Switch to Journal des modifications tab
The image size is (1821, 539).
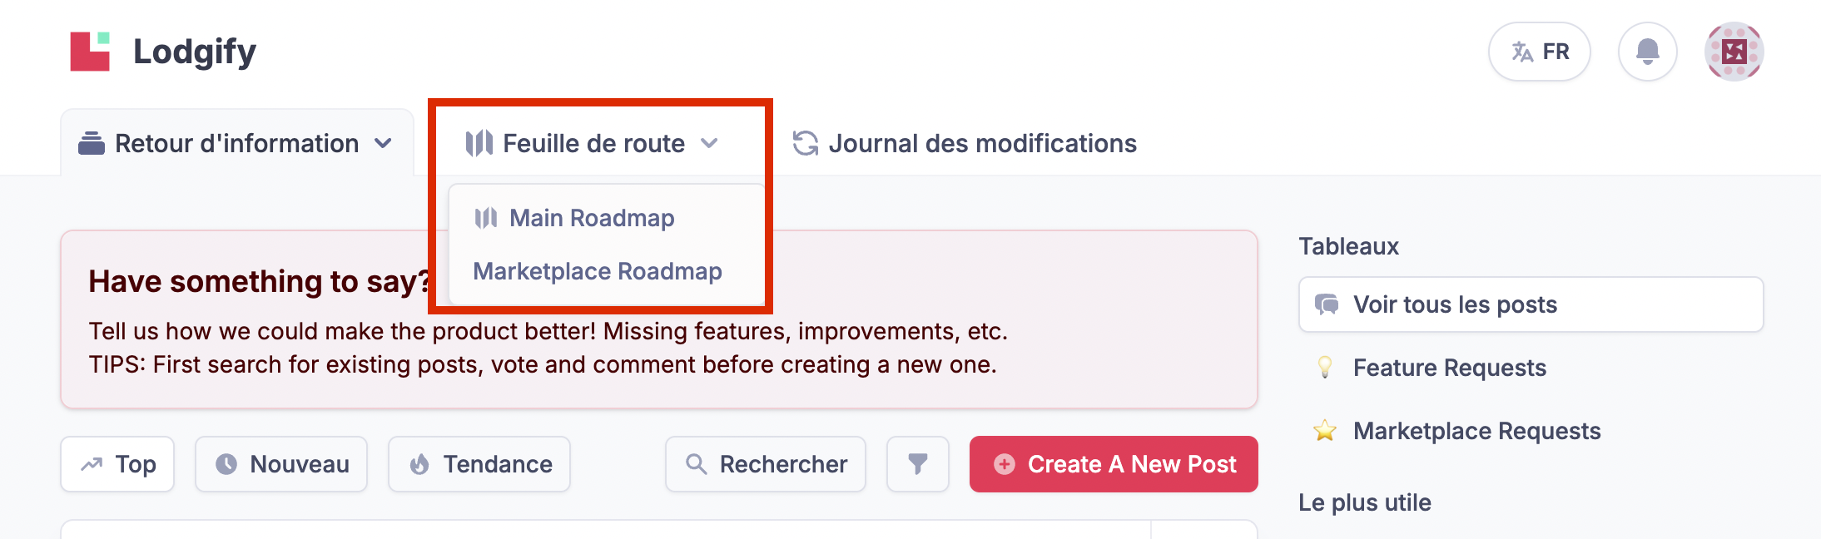982,143
